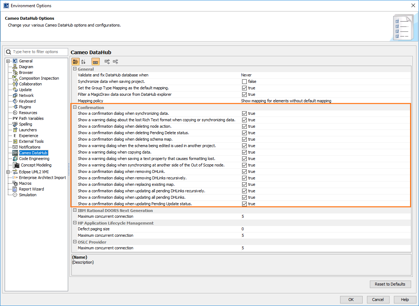Screen dimensions: 419x306
Task: Click the Categorized view toolbar icon
Action: tap(75, 62)
